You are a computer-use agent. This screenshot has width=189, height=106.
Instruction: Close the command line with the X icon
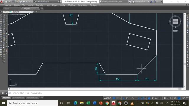(3, 93)
